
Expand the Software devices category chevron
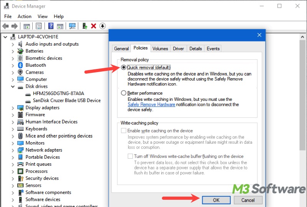tap(13, 200)
